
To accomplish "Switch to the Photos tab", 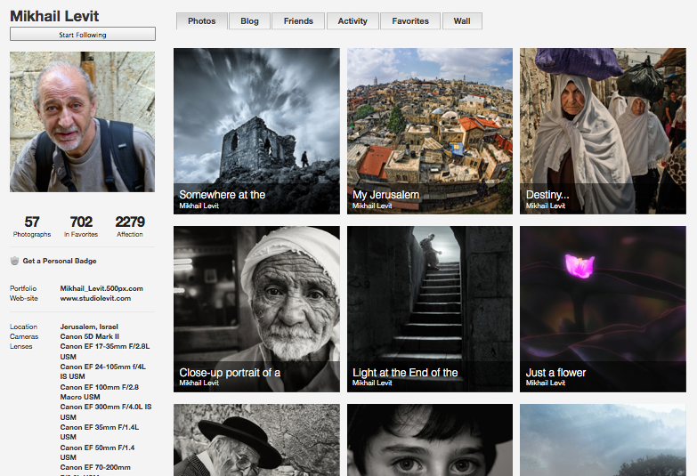I will pos(201,21).
